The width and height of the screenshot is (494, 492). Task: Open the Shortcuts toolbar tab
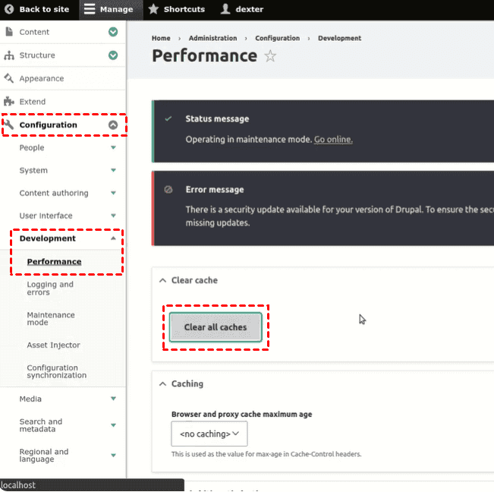177,9
